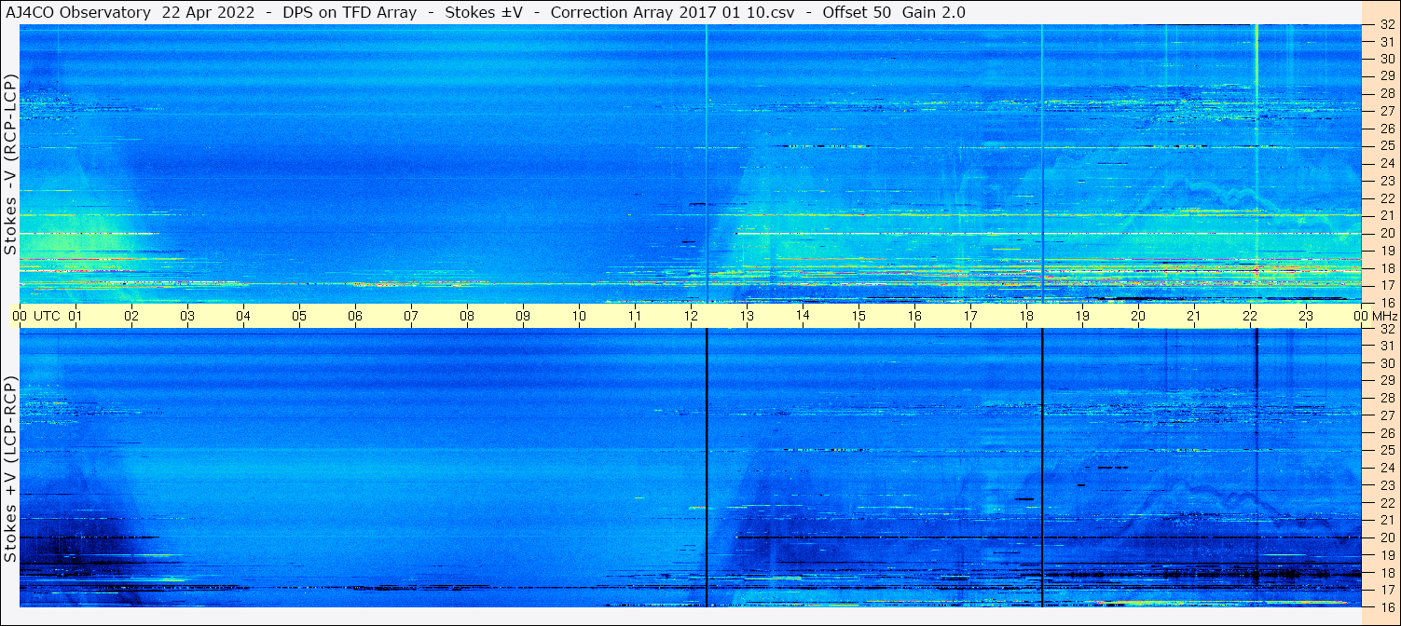This screenshot has height=626, width=1401.
Task: Select the 23 hour tick on time axis
Action: tap(1306, 316)
